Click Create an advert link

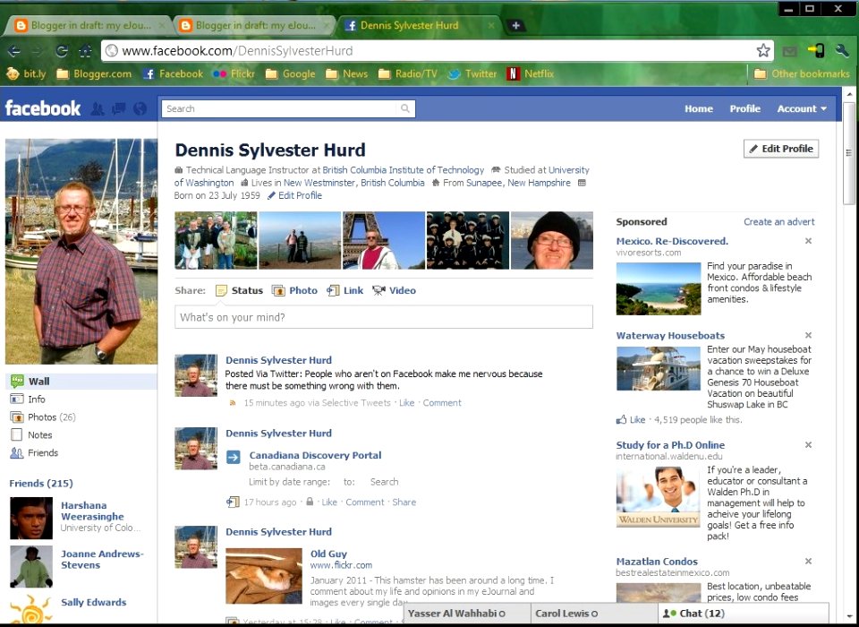tap(779, 221)
